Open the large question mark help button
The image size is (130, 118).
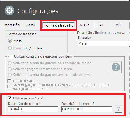[x=116, y=67]
